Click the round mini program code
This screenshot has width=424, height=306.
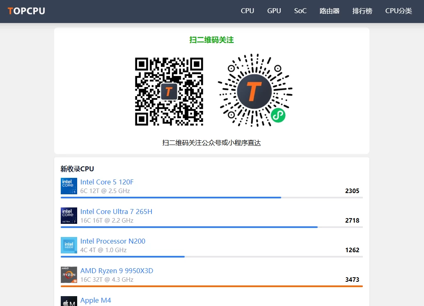254,91
